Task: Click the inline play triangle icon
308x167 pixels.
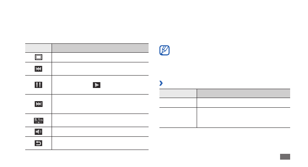Action: [96, 85]
